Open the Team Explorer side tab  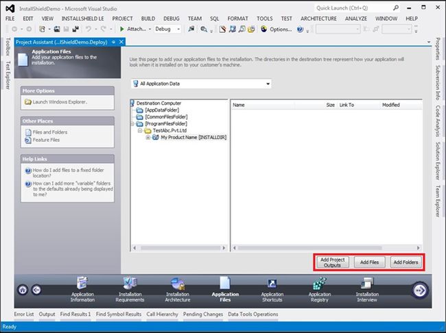point(438,201)
